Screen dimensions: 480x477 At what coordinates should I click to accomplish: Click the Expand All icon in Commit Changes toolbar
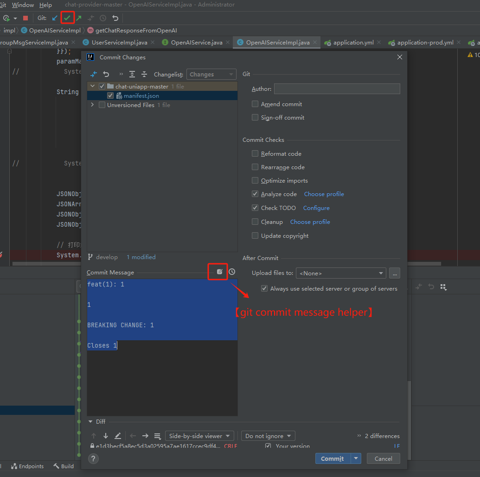point(132,74)
